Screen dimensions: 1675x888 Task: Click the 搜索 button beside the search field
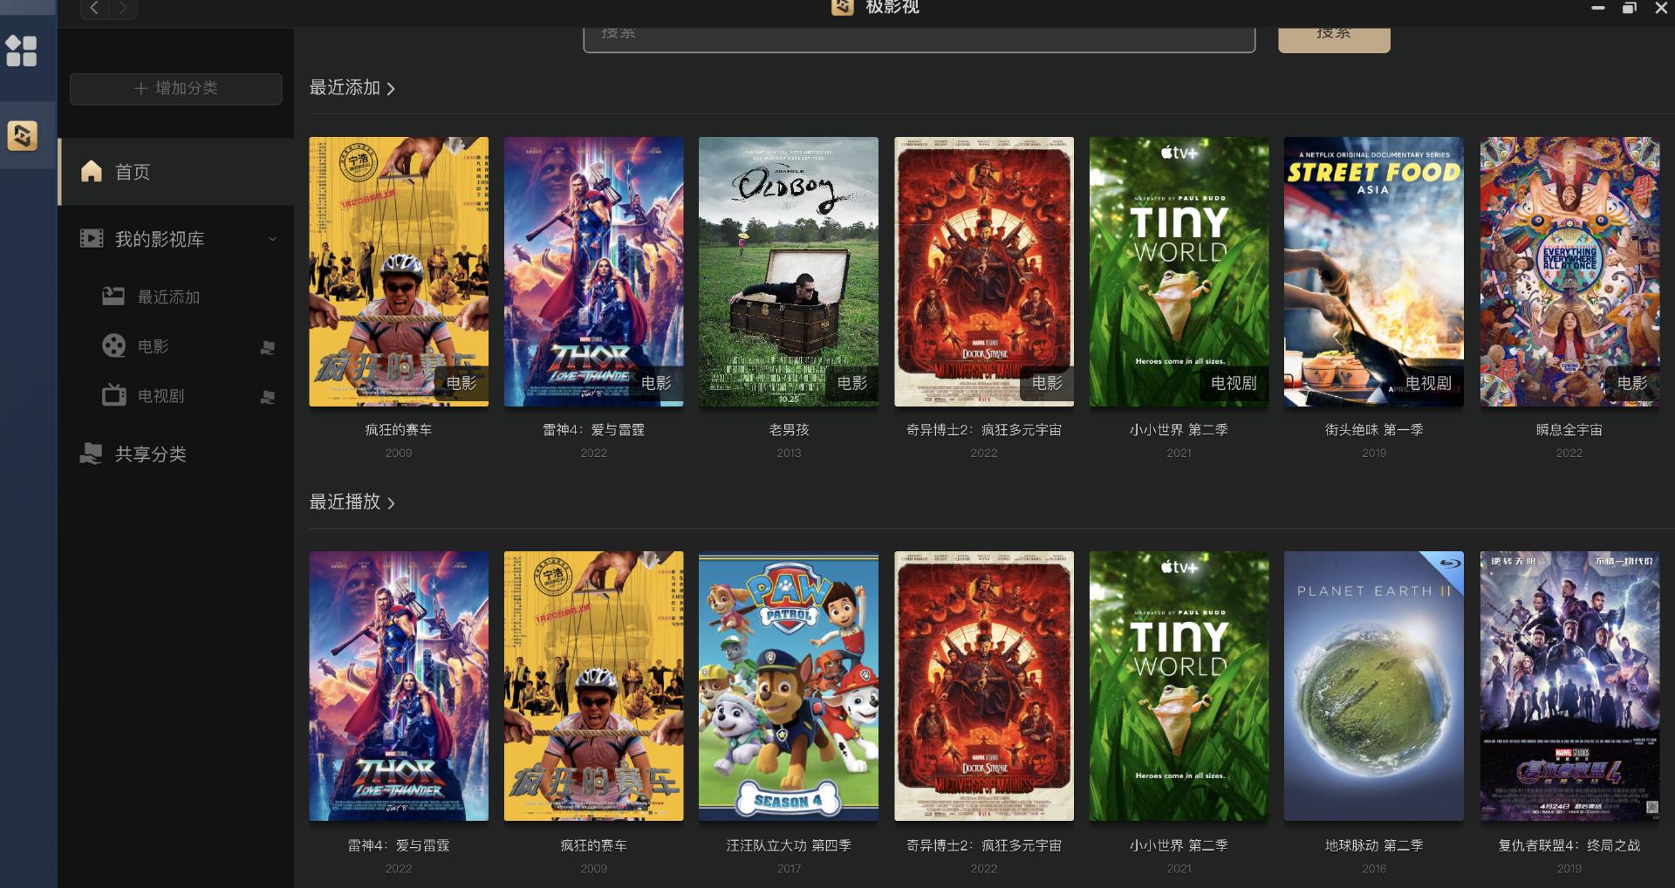pos(1334,38)
